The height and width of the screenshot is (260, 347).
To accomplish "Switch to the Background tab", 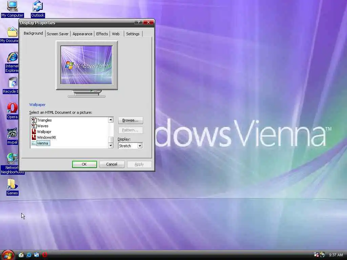I will click(33, 33).
